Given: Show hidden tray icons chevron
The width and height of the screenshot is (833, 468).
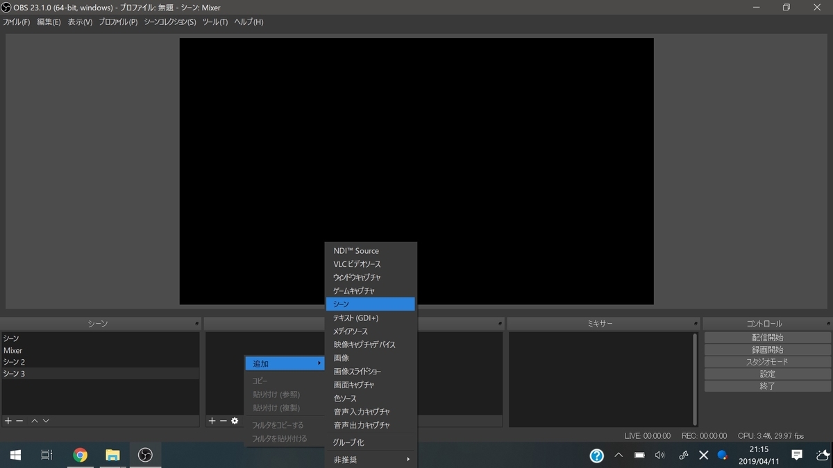Looking at the screenshot, I should click(619, 456).
